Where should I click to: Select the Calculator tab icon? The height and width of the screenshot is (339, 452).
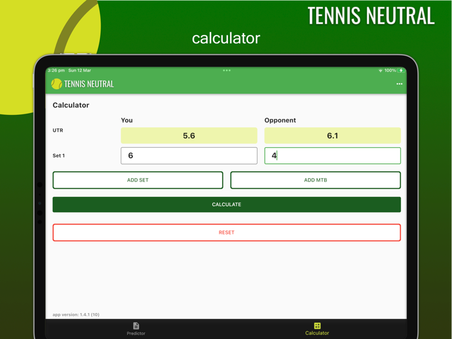click(x=317, y=325)
